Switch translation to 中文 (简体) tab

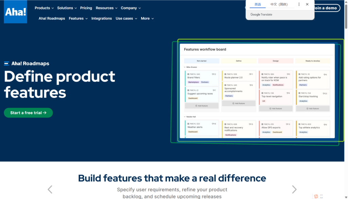279,4
